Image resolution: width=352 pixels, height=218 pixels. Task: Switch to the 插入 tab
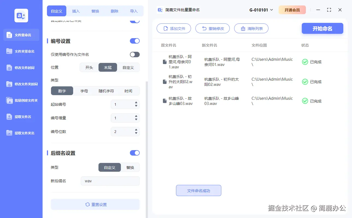[76, 11]
